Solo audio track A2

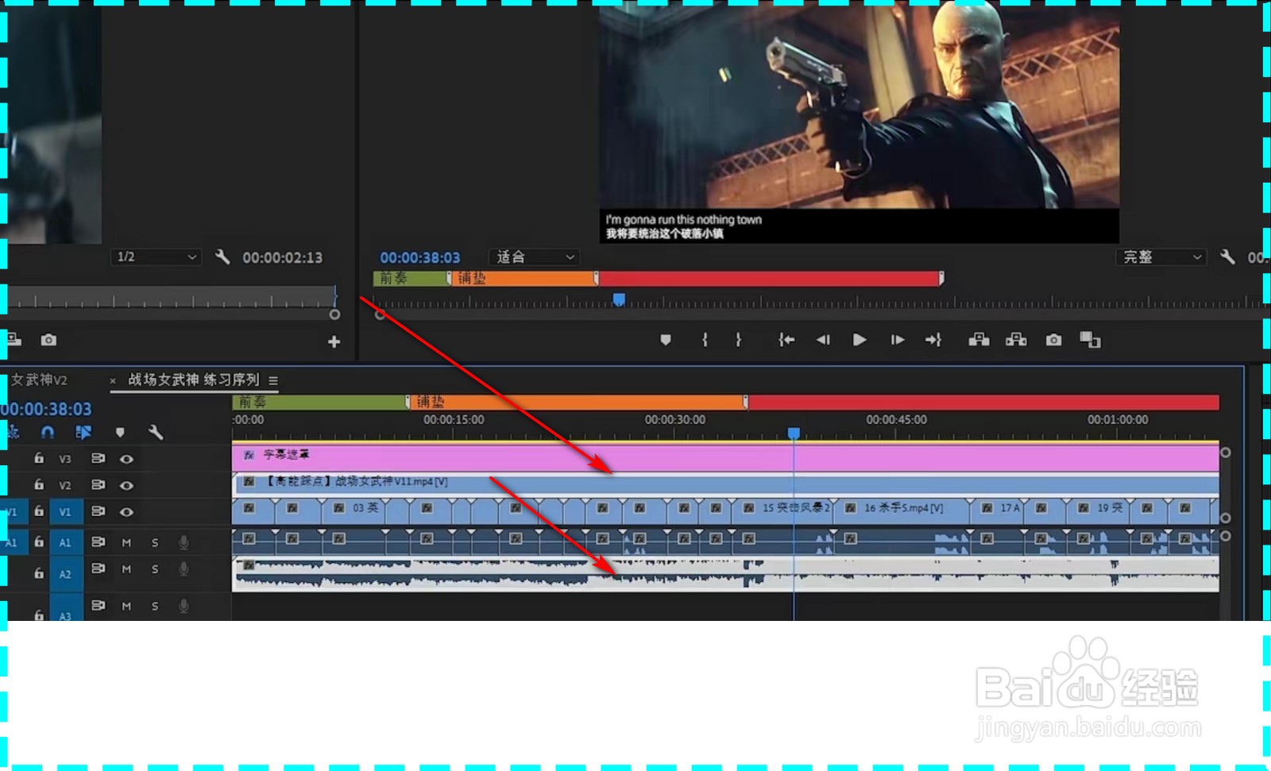coord(155,569)
